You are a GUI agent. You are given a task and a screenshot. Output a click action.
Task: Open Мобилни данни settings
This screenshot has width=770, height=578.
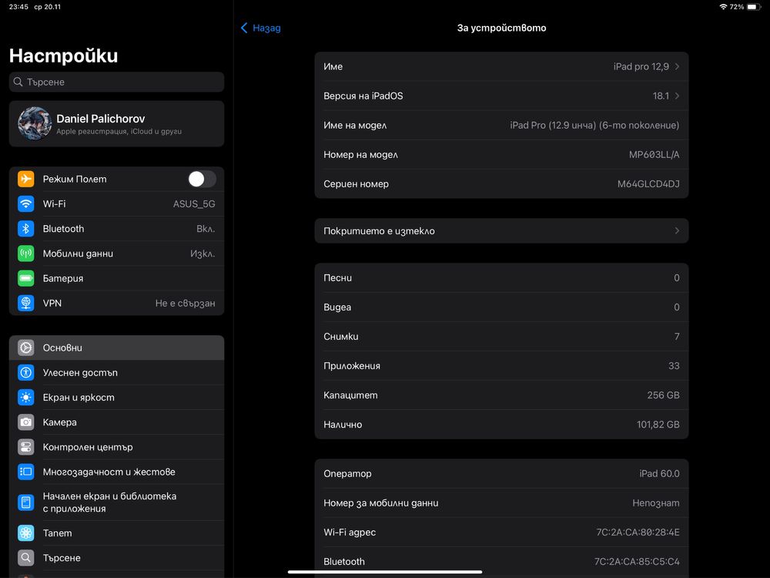point(116,254)
